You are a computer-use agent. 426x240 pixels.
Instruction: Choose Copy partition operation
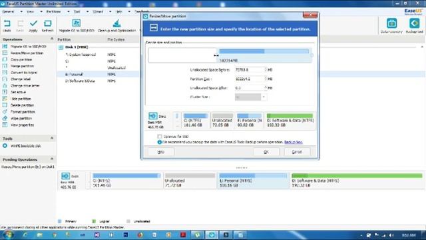click(21, 59)
